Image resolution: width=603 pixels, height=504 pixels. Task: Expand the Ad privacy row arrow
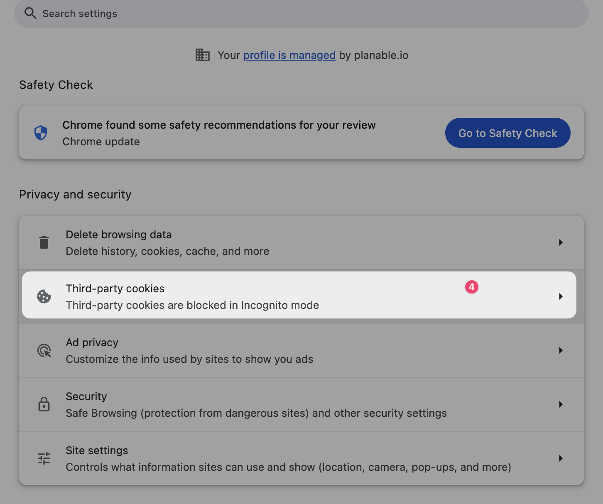pos(561,350)
